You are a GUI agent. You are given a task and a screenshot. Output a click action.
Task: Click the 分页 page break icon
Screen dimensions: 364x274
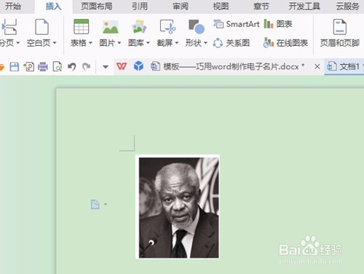pos(9,27)
